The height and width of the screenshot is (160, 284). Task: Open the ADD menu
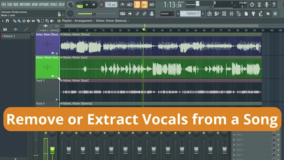[x=16, y=4]
